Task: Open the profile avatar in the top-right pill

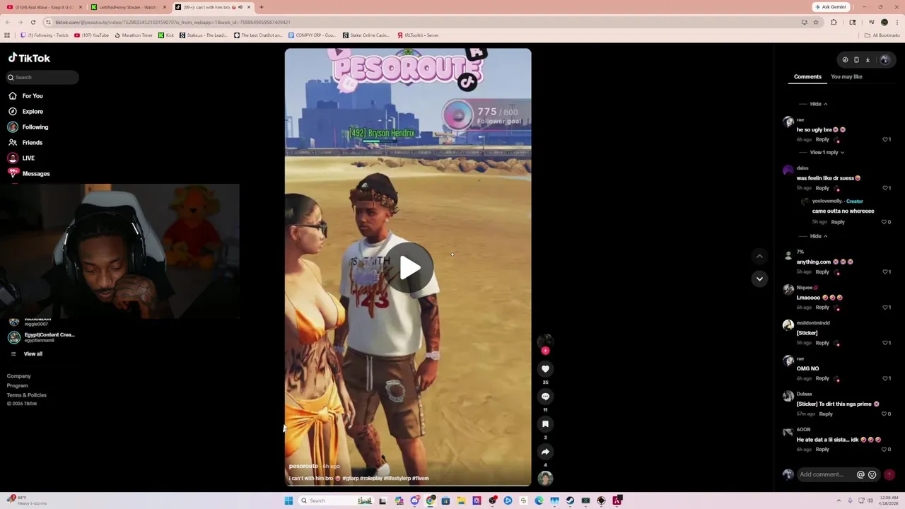Action: (884, 60)
